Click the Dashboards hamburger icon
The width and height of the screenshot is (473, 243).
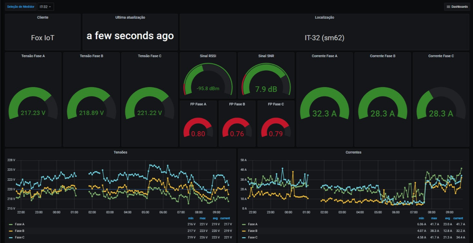pos(448,7)
